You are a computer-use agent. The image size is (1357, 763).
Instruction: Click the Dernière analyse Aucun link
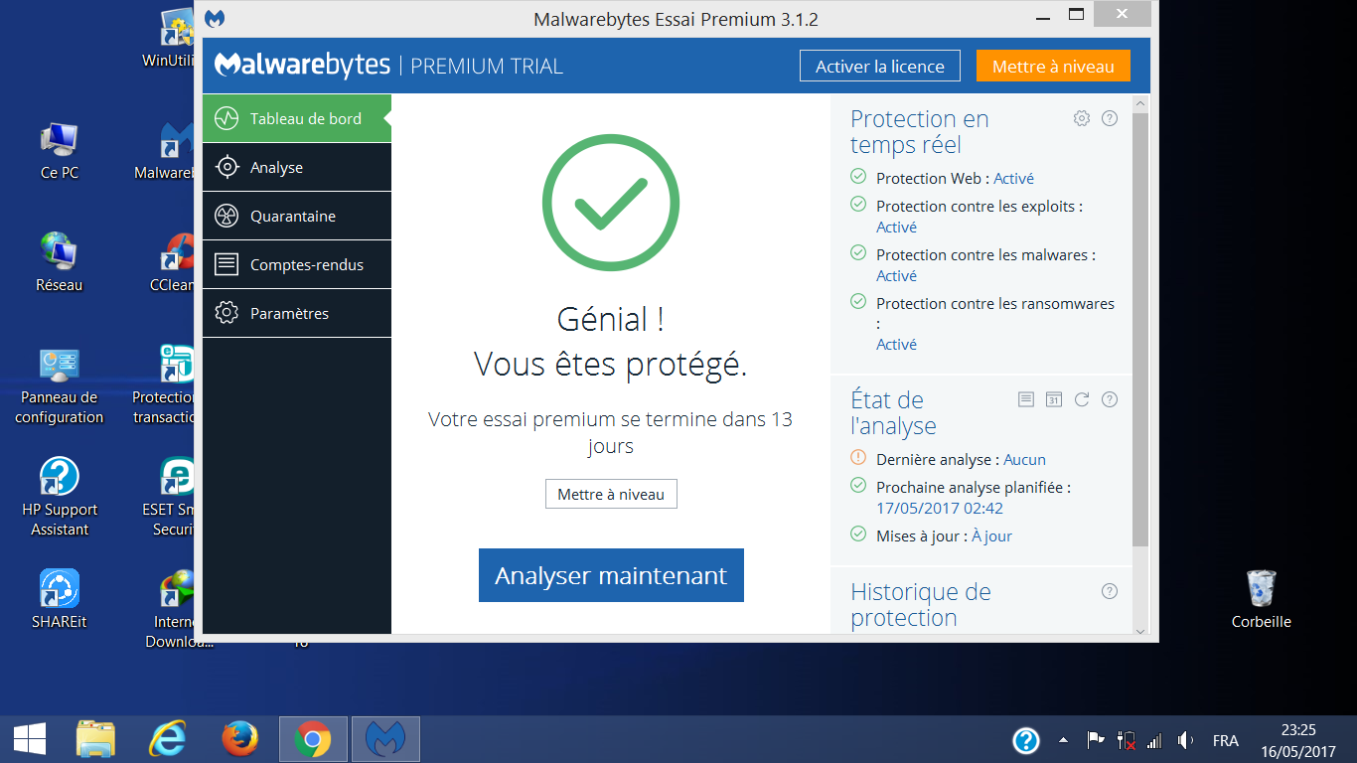(x=1024, y=459)
